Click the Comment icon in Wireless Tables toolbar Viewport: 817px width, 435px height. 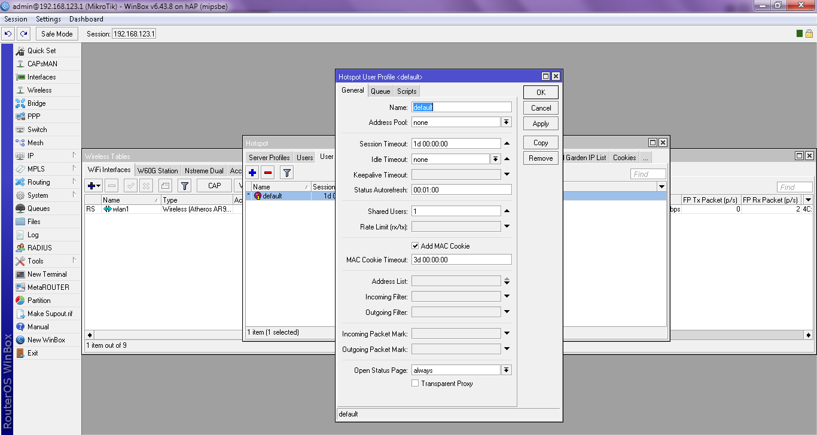point(166,186)
